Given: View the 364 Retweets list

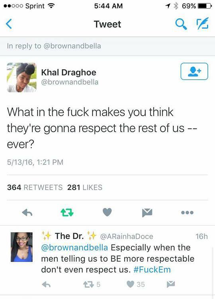Looking at the screenshot, I should click(35, 188).
